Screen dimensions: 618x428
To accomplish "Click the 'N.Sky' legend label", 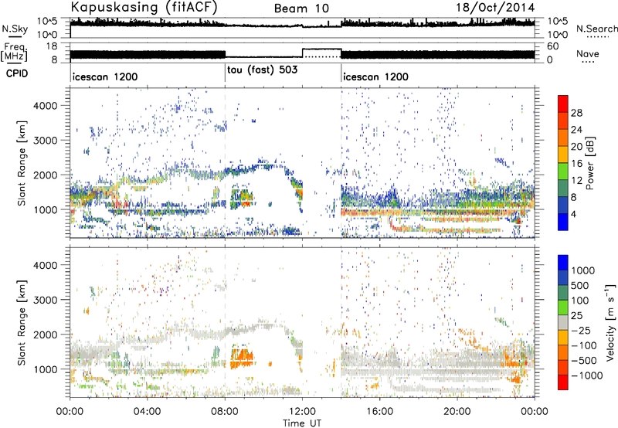I will [x=15, y=29].
